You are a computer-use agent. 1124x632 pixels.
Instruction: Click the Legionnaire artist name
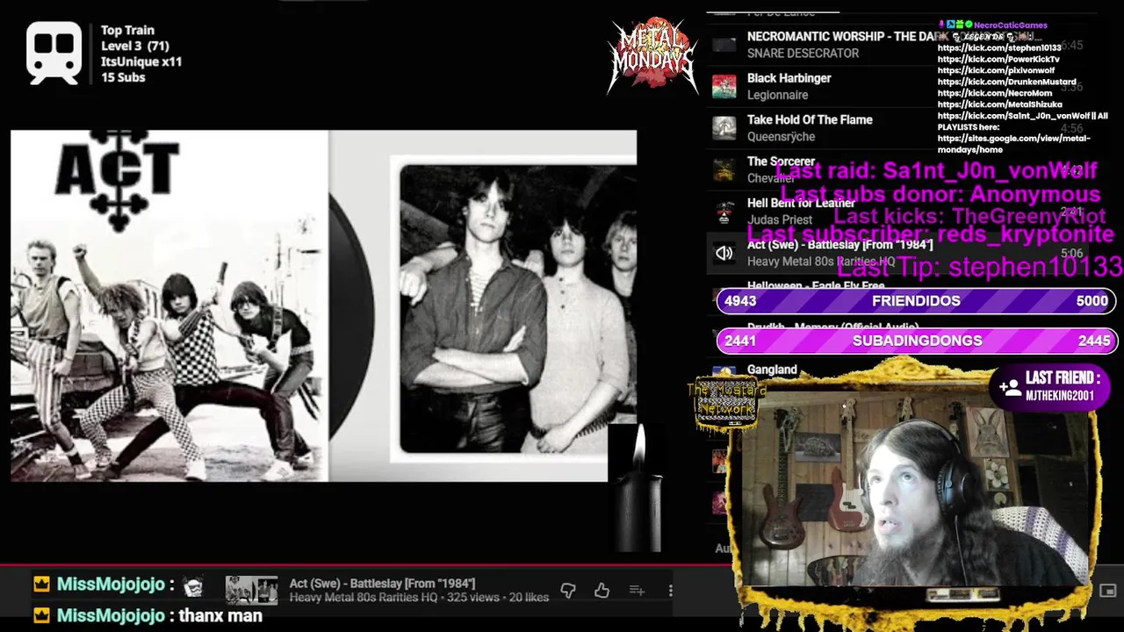tap(777, 95)
